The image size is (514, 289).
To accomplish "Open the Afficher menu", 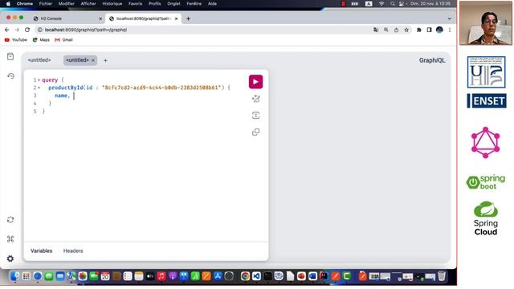I will tap(88, 3).
